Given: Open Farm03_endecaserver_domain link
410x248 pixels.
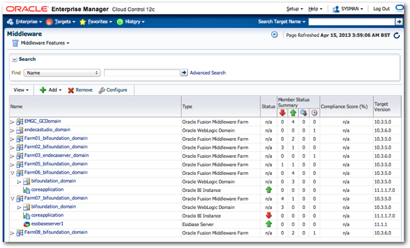Looking at the screenshot, I should coord(57,156).
